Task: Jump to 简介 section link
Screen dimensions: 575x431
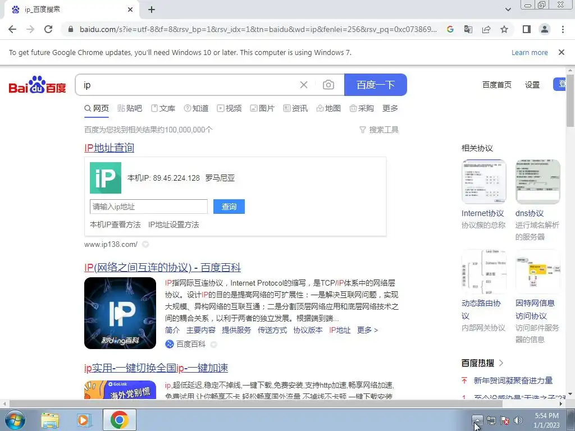Action: tap(172, 330)
